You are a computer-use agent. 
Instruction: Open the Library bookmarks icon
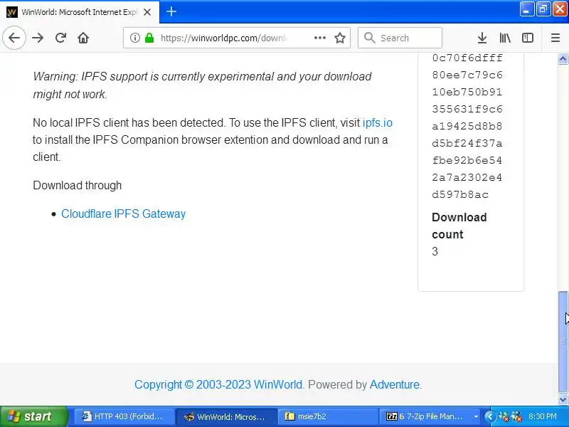tap(505, 38)
